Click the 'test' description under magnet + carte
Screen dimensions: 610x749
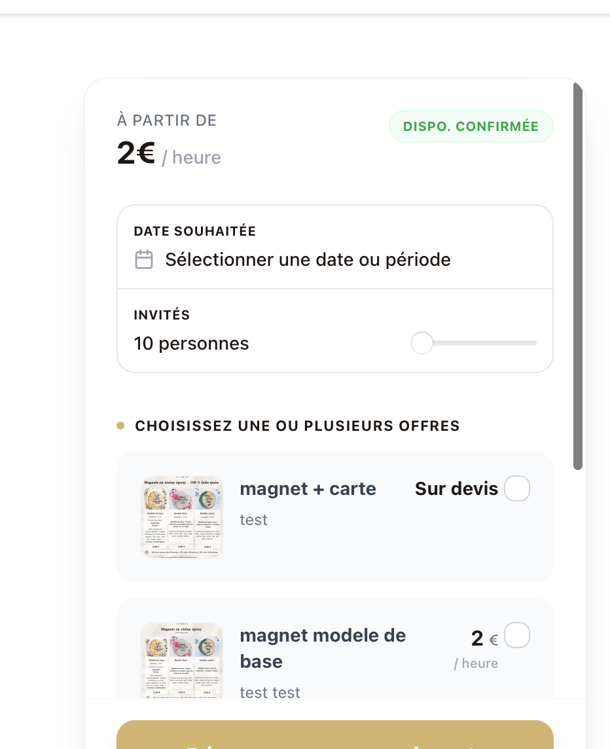(x=254, y=520)
